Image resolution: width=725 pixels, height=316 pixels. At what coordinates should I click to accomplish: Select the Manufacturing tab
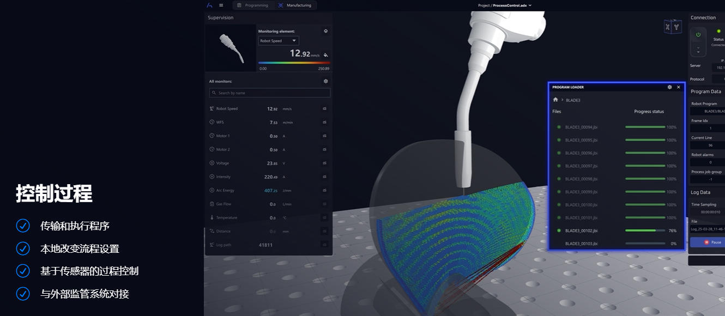click(294, 5)
